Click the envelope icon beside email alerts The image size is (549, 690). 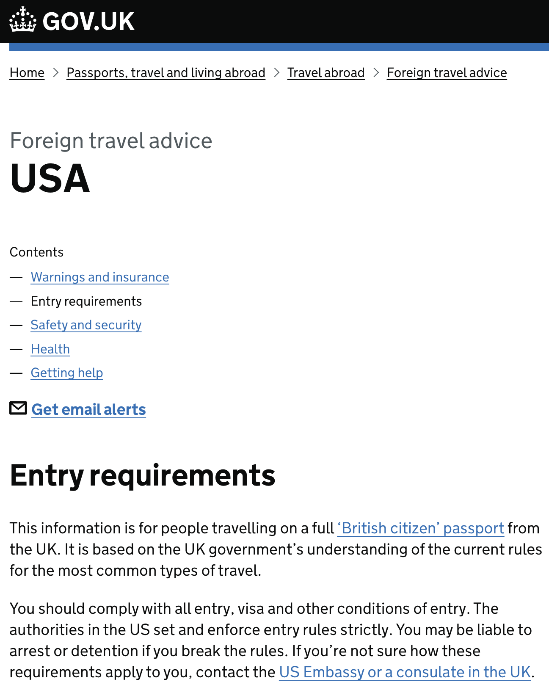click(x=18, y=408)
